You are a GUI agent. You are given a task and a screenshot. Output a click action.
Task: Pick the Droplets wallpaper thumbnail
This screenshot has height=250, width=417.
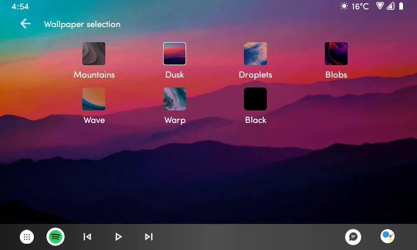click(255, 54)
